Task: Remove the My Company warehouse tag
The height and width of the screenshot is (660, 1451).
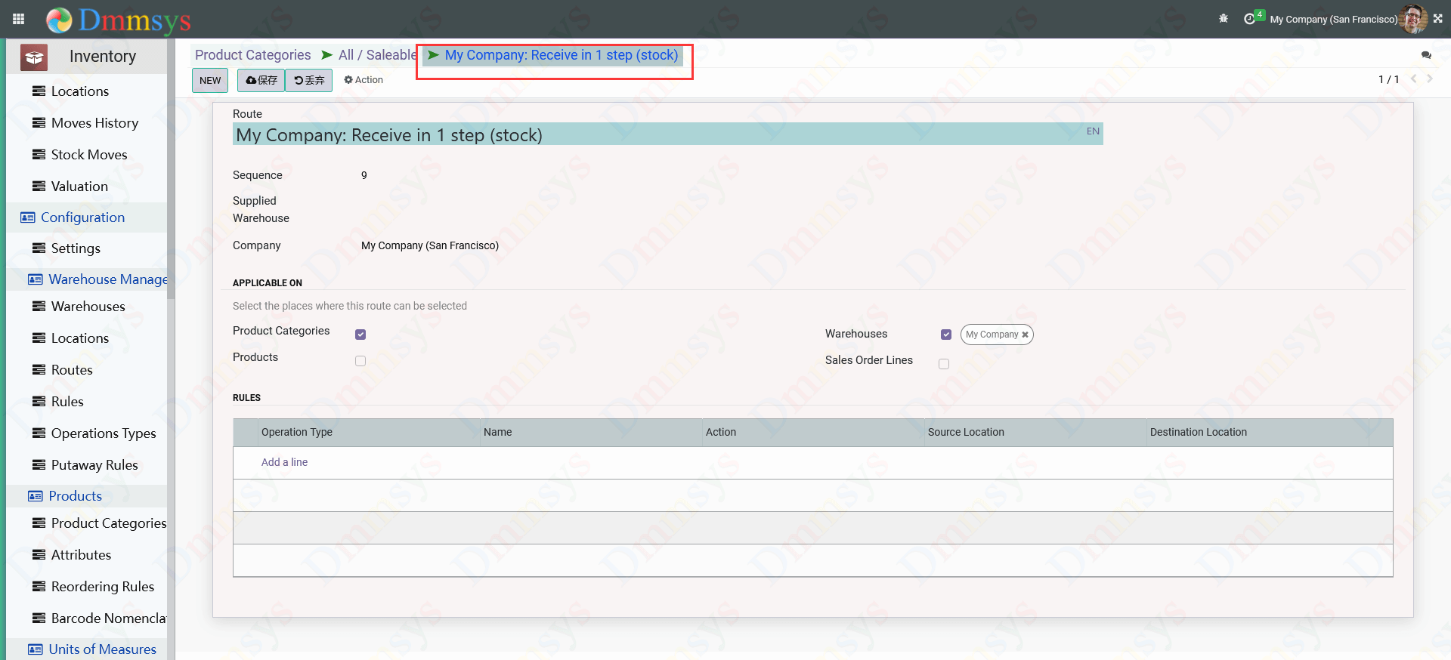Action: point(1025,335)
